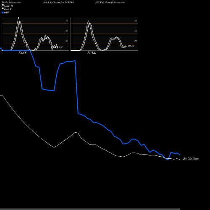Click the FAST stochastic chart thumbnail
The image size is (210, 210).
pos(35,34)
